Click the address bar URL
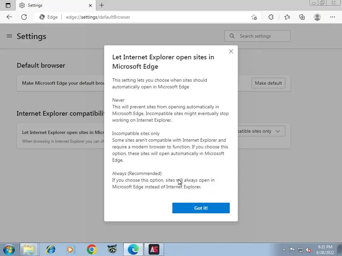The width and height of the screenshot is (342, 256). pyautogui.click(x=98, y=17)
